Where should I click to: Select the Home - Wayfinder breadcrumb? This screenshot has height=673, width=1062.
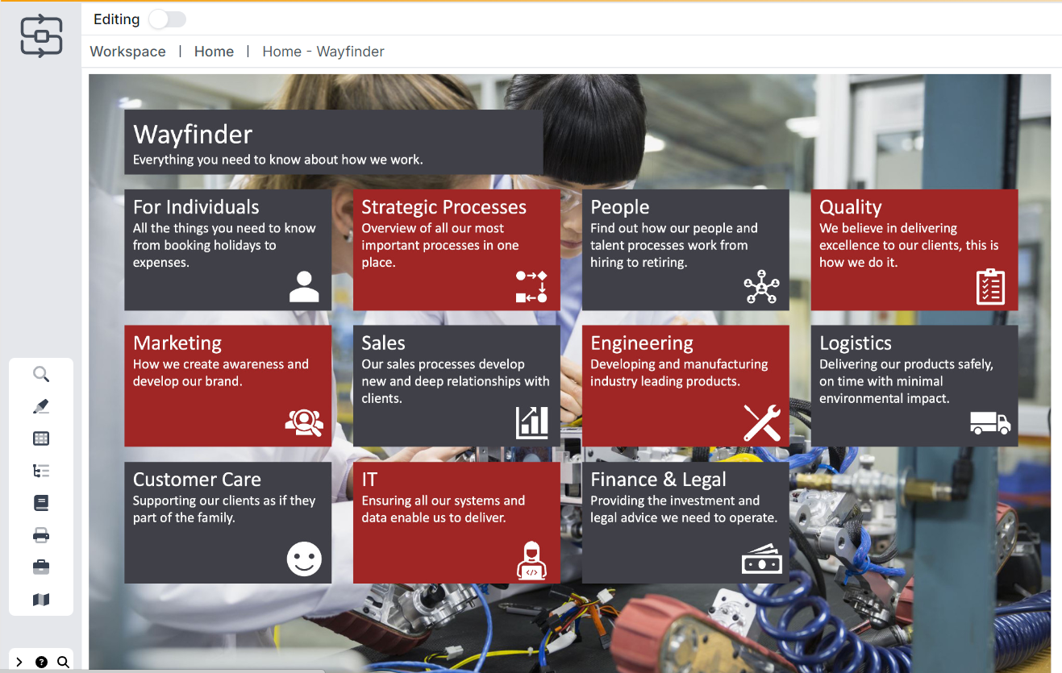[x=323, y=51]
